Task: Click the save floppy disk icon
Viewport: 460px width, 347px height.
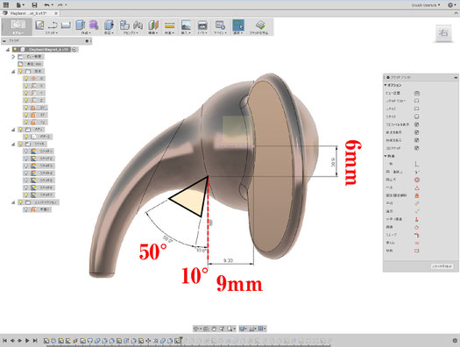Action: [34, 4]
